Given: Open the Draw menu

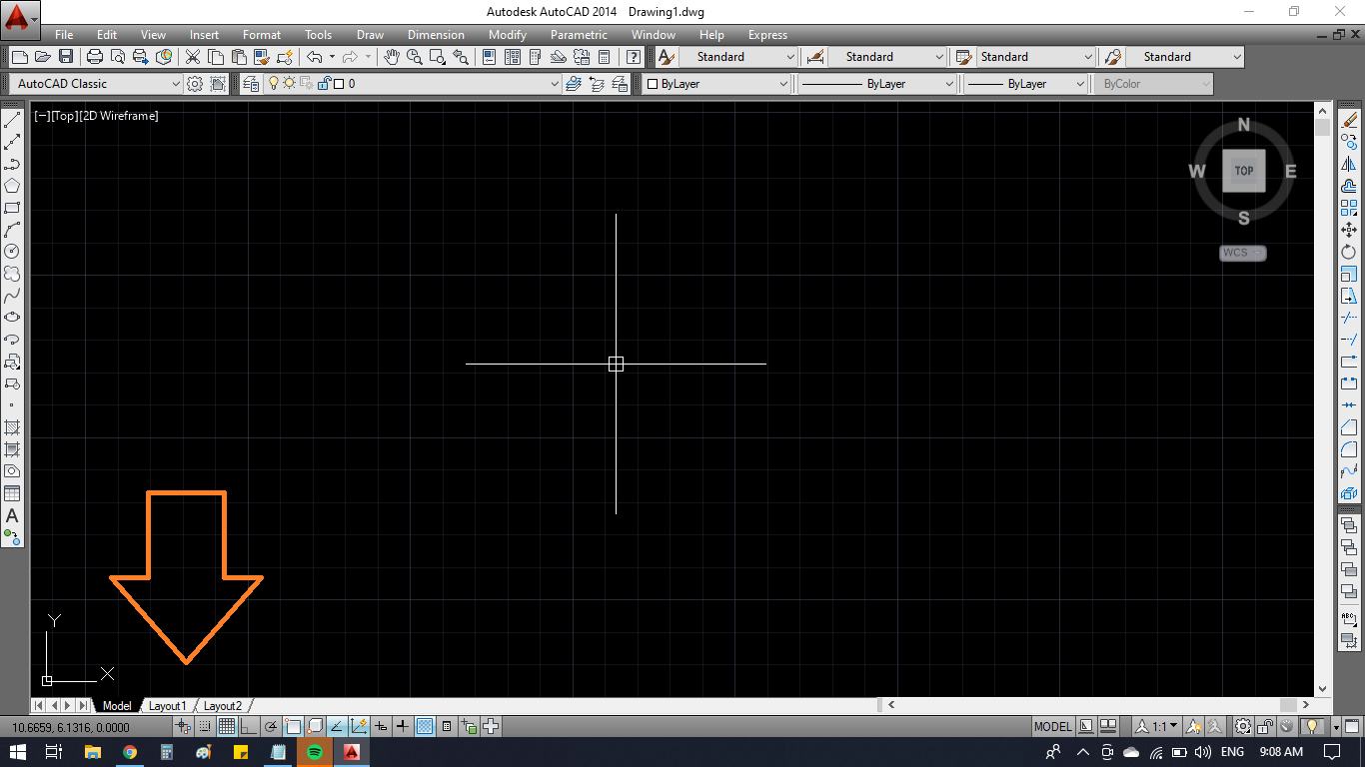Looking at the screenshot, I should tap(370, 35).
